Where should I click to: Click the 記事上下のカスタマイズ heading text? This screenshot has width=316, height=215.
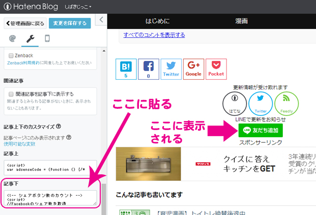(29, 127)
